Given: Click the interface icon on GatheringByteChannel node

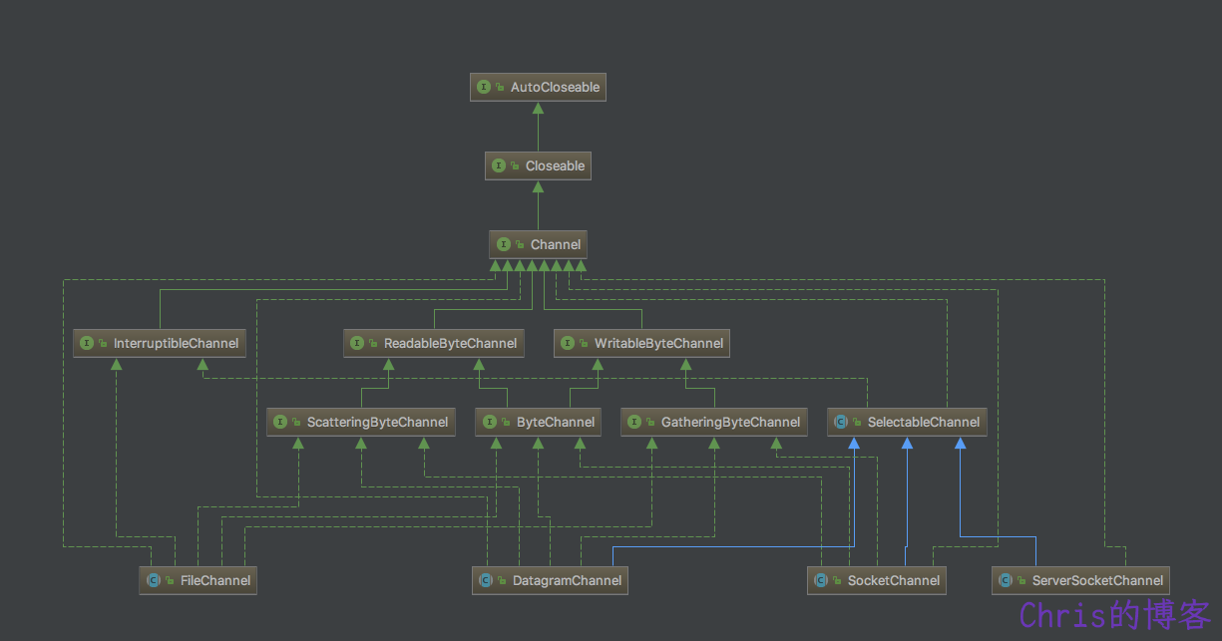Looking at the screenshot, I should click(634, 422).
